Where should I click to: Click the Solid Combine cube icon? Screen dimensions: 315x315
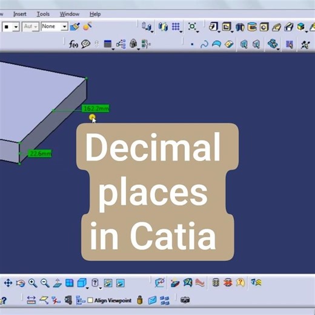pos(301,27)
